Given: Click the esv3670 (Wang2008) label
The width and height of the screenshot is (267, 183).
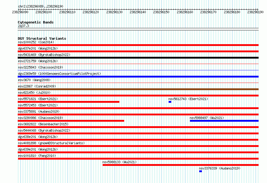Looking at the screenshot, I should 34,80.
